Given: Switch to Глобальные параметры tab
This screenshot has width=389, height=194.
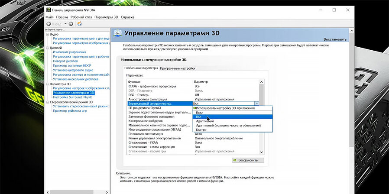Looking at the screenshot, I should coord(141,68).
